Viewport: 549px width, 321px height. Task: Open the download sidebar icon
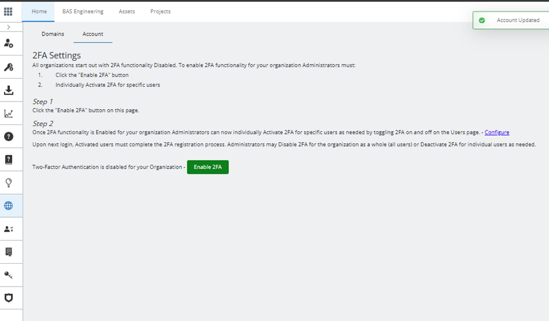pyautogui.click(x=9, y=90)
